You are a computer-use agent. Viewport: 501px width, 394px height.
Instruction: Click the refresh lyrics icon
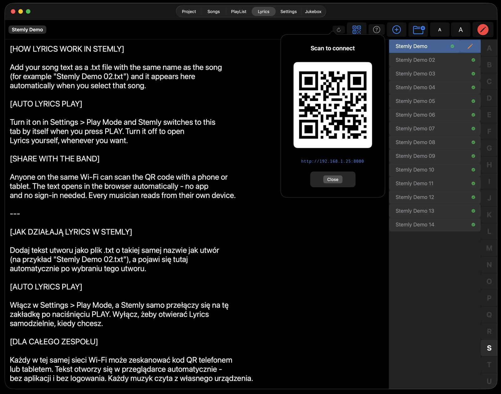coord(338,30)
